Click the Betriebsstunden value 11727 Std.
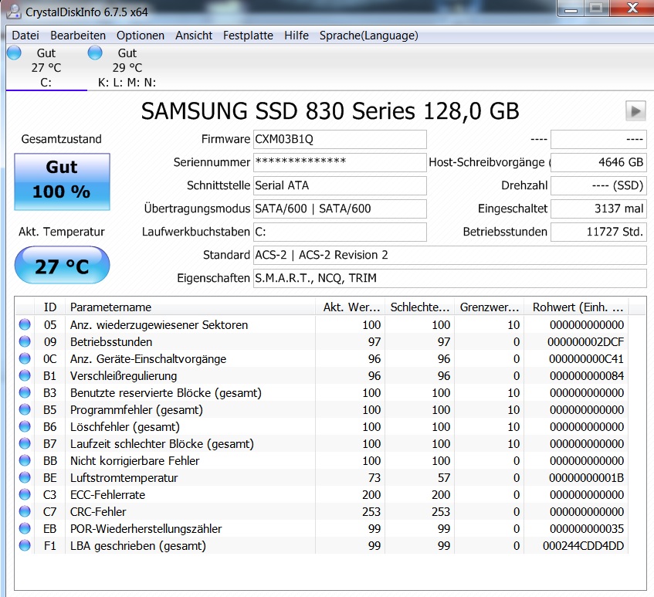Screen dimensions: 654x597 tap(598, 232)
